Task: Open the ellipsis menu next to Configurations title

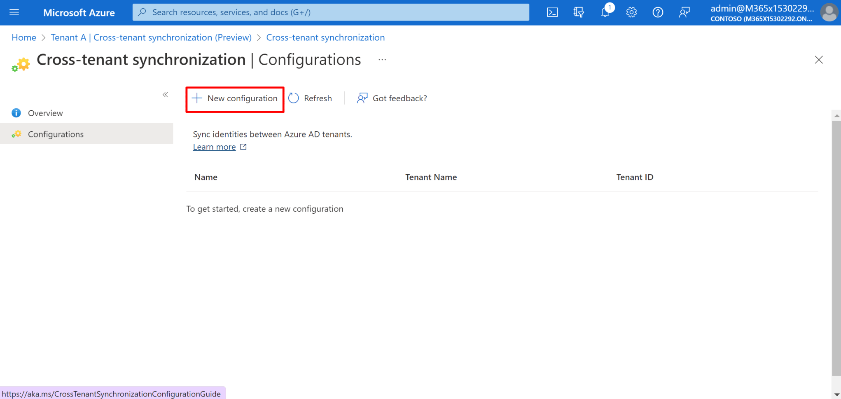Action: point(381,59)
